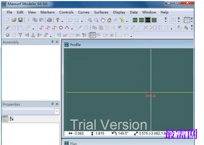Open the File menu
The image size is (204, 145).
(10, 12)
